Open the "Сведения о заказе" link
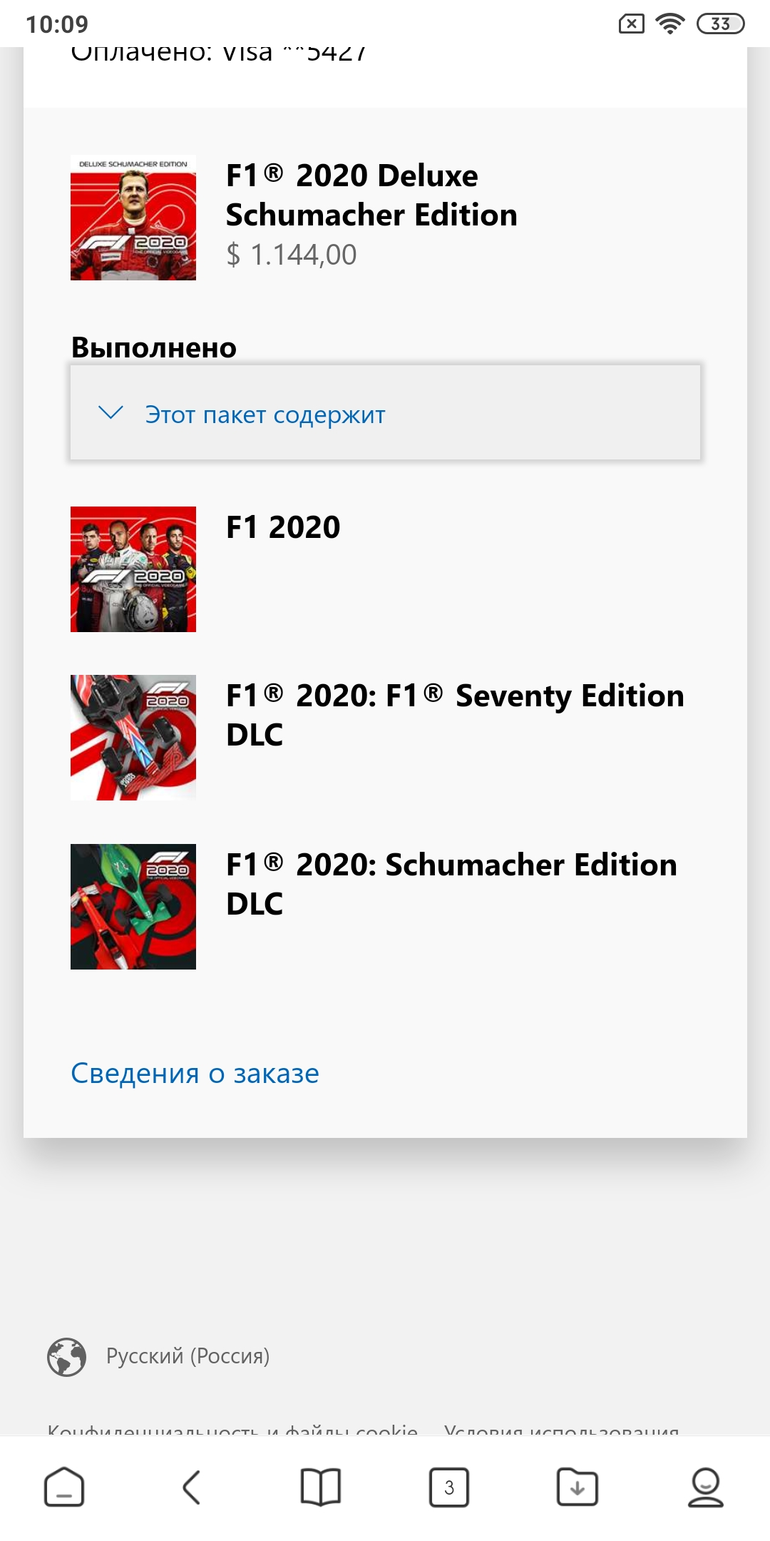 tap(195, 1073)
